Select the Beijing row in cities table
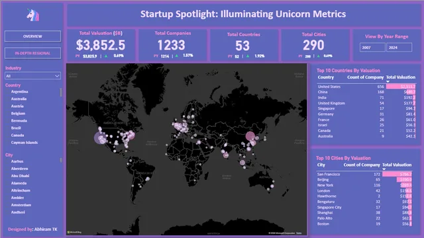 tap(364, 180)
